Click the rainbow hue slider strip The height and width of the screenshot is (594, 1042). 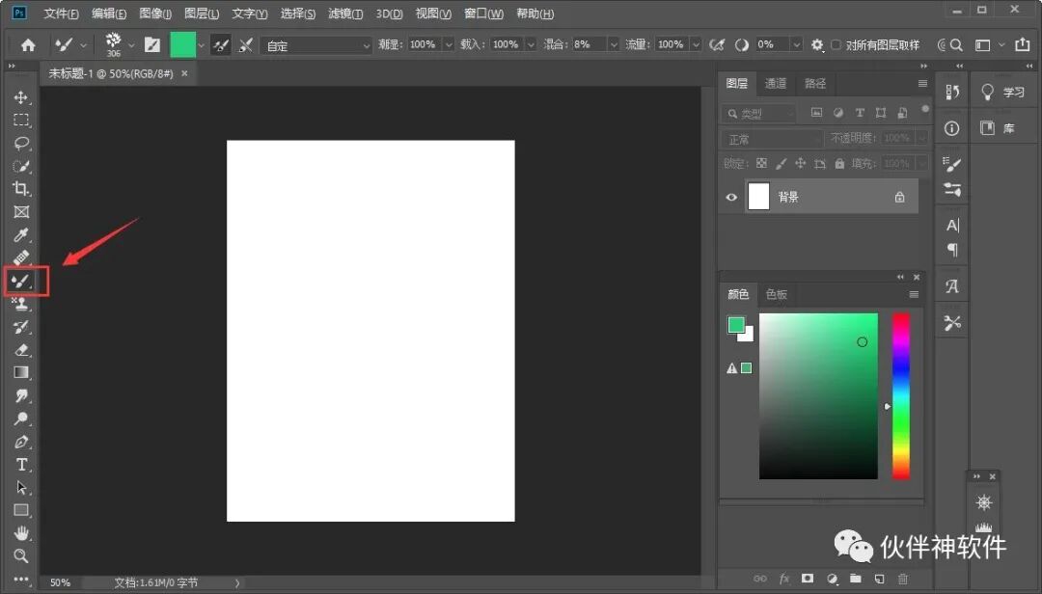pos(901,396)
